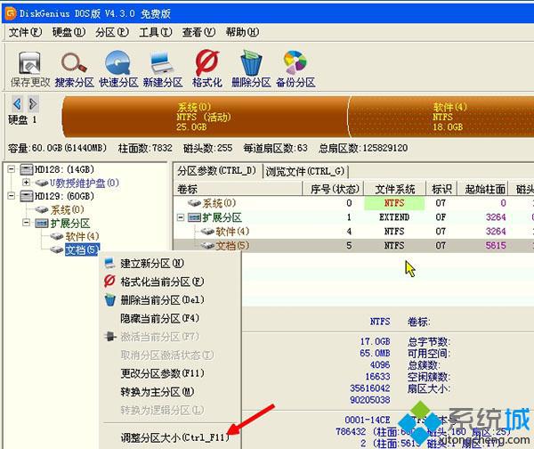Click the New Partition (新建分区) icon

point(162,62)
